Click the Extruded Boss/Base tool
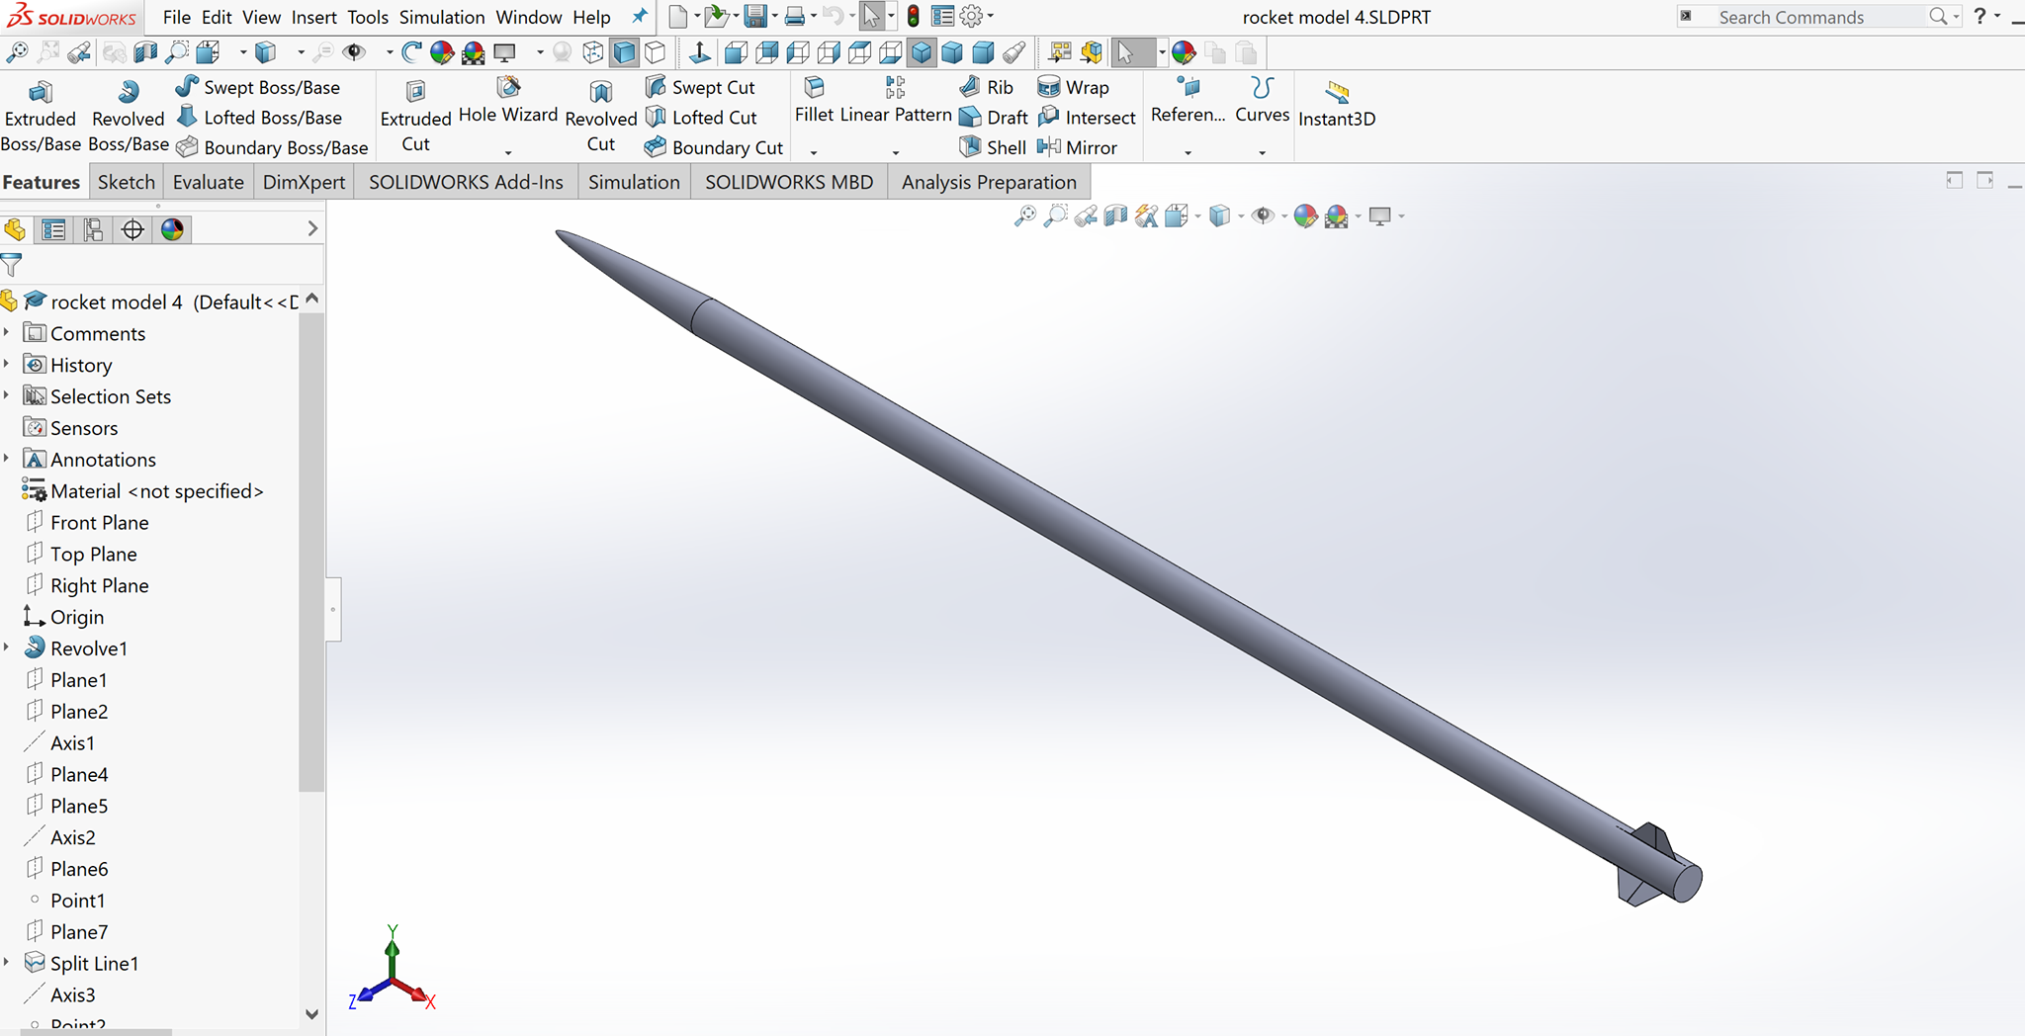2025x1036 pixels. tap(41, 116)
